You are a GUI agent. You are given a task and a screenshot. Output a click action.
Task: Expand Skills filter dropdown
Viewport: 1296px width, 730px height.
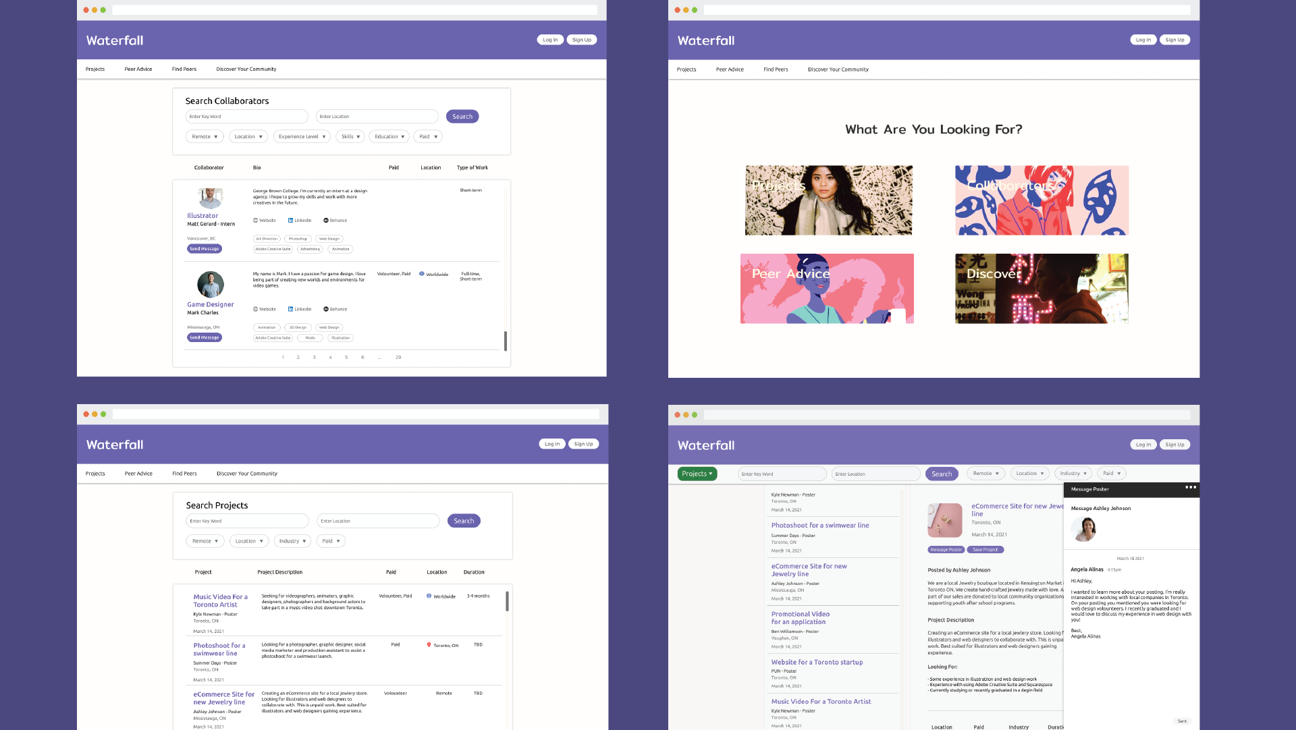[350, 136]
